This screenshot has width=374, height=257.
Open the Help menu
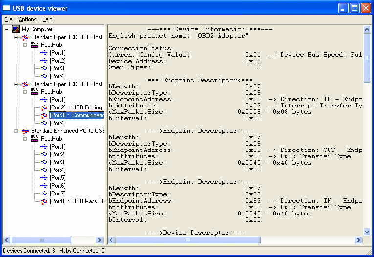coord(47,19)
